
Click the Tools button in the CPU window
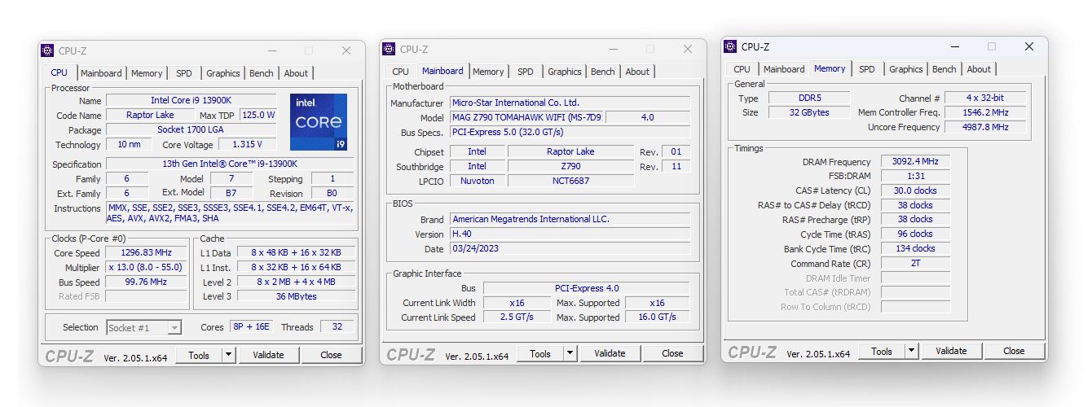tap(199, 355)
